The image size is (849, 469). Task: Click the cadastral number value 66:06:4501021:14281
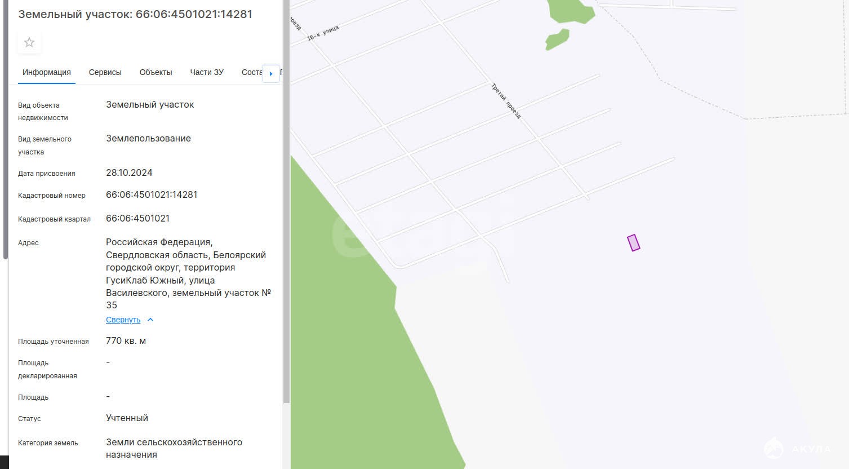(x=152, y=195)
